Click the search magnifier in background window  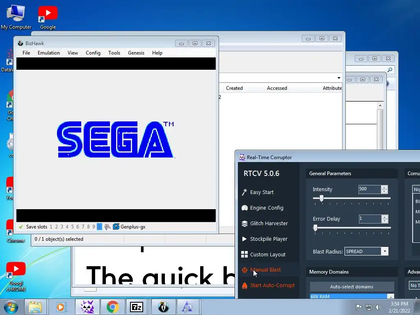(x=390, y=70)
